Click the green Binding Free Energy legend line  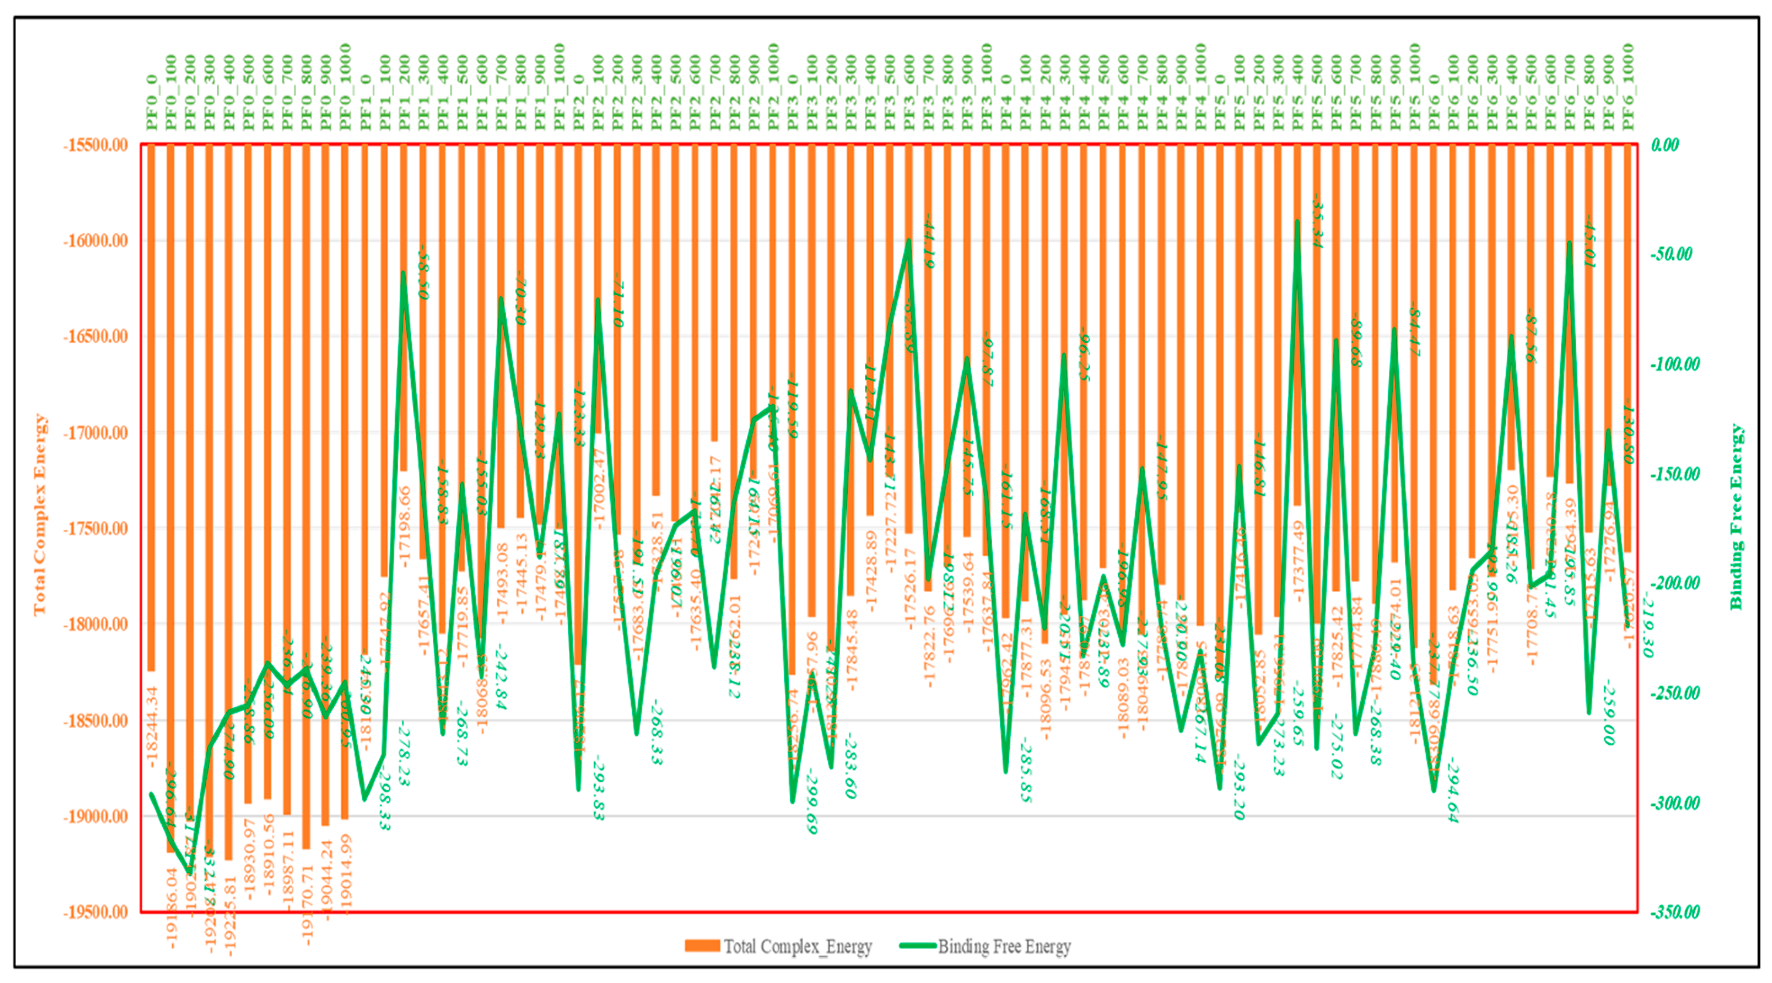[917, 946]
